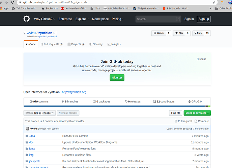Expand the Pricing menu
The image size is (232, 168).
point(118,19)
